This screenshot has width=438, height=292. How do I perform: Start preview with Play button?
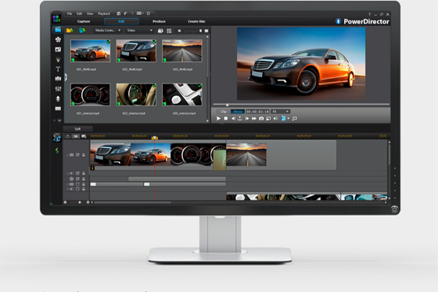218,119
